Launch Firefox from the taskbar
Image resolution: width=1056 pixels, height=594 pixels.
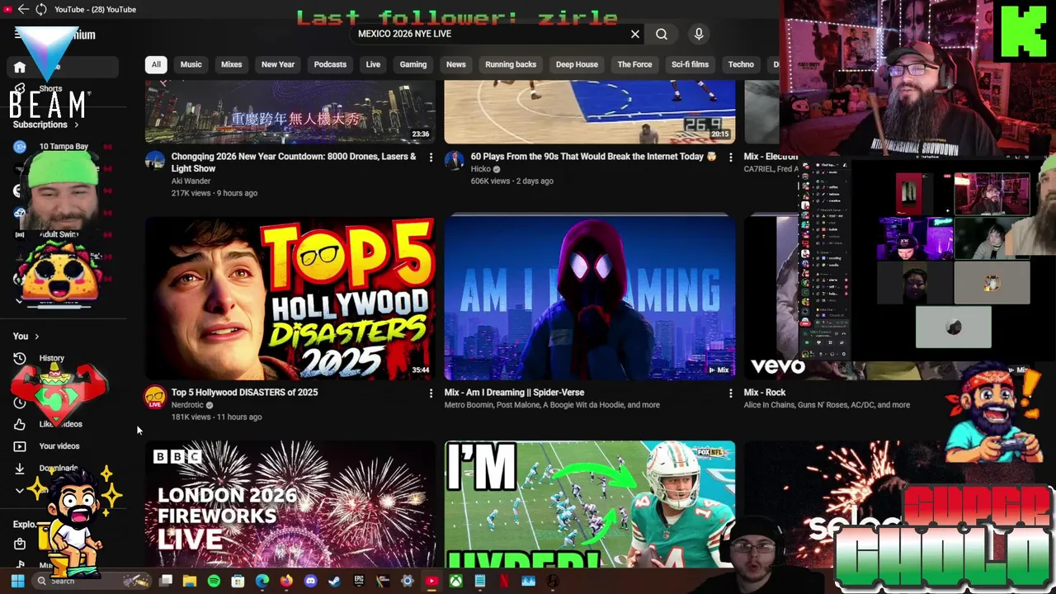pyautogui.click(x=286, y=581)
